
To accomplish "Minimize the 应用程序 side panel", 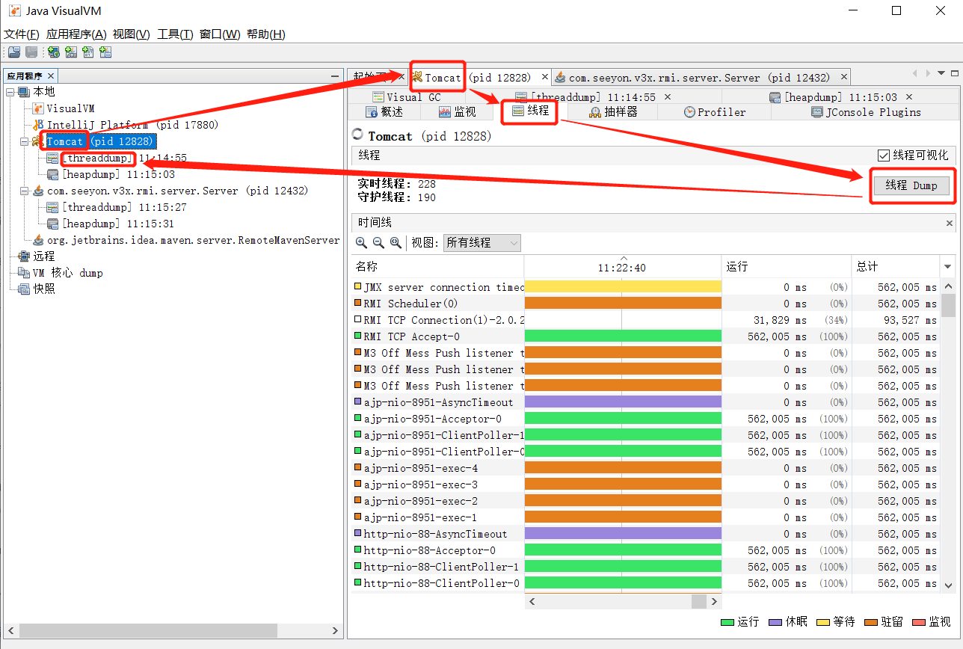I will coord(335,76).
